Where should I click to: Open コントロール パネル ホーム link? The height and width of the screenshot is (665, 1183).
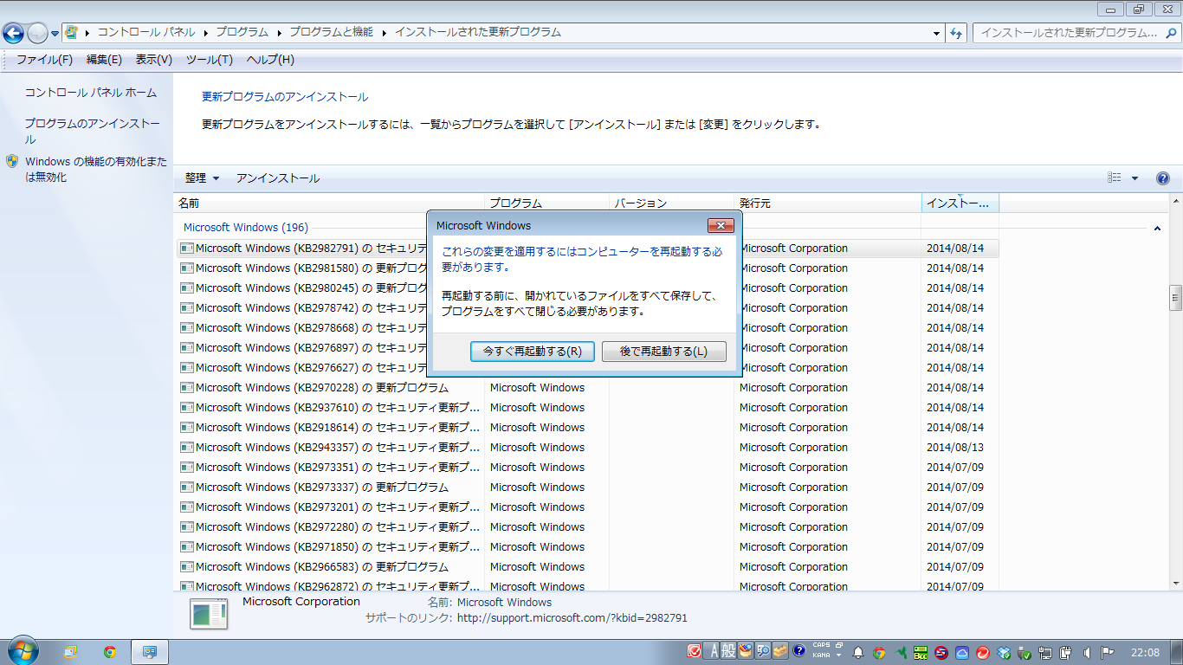click(91, 93)
